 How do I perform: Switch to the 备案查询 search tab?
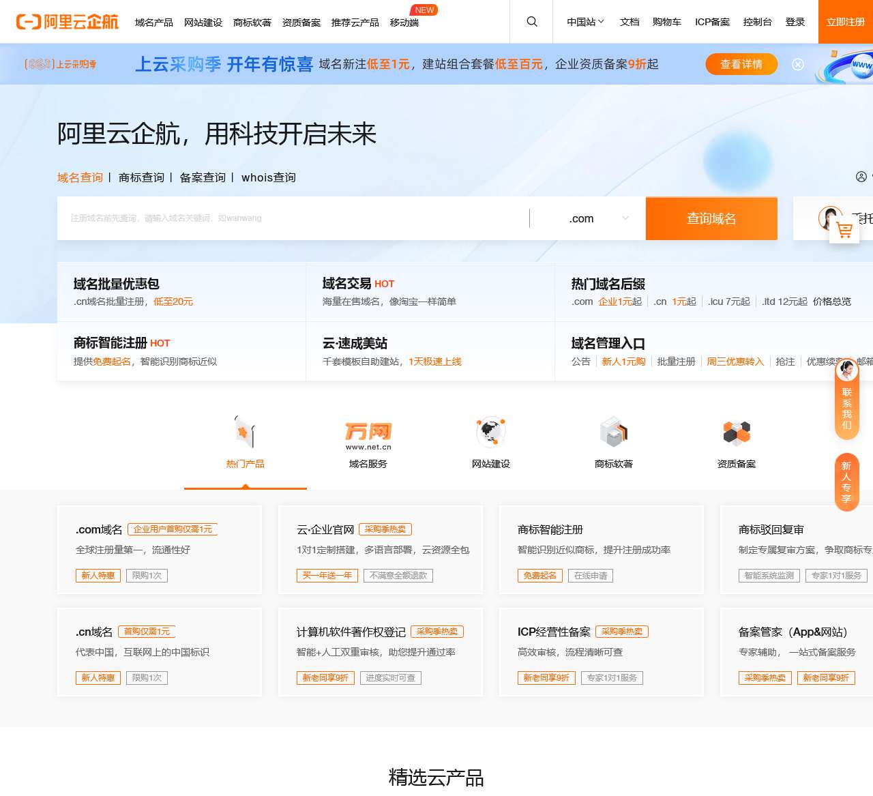203,177
